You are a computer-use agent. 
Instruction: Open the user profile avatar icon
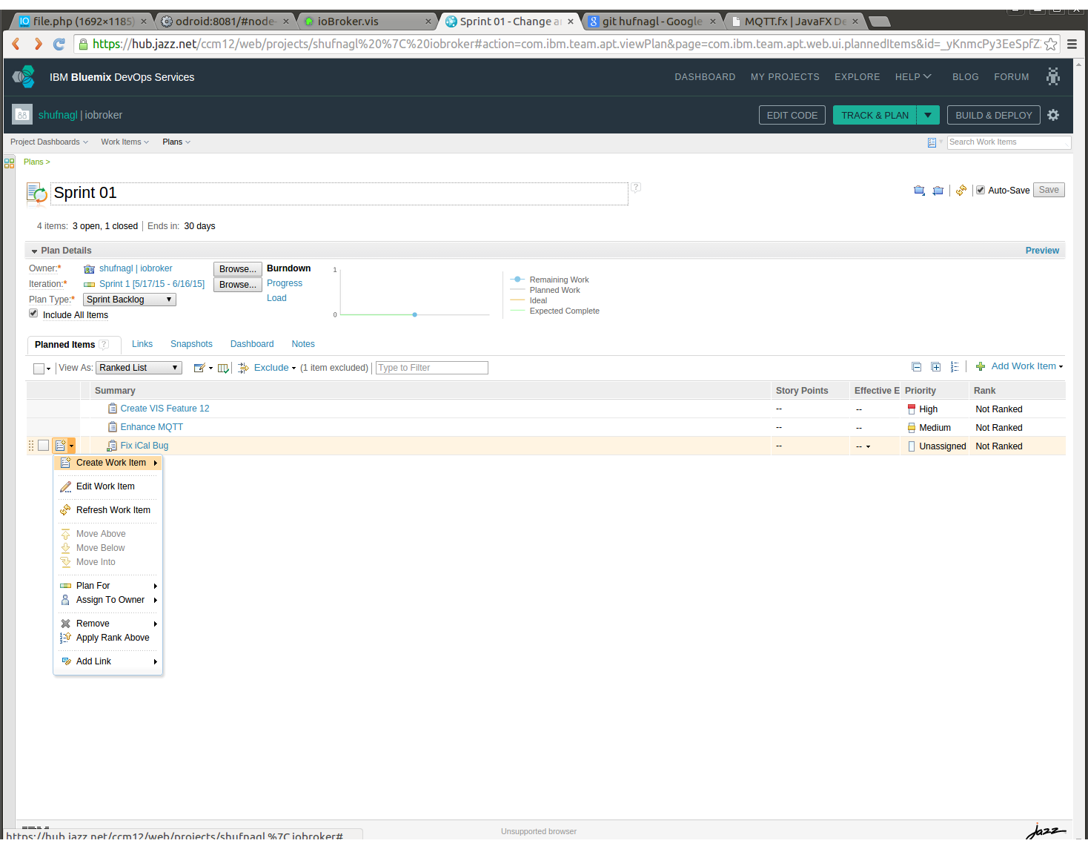pos(1053,76)
